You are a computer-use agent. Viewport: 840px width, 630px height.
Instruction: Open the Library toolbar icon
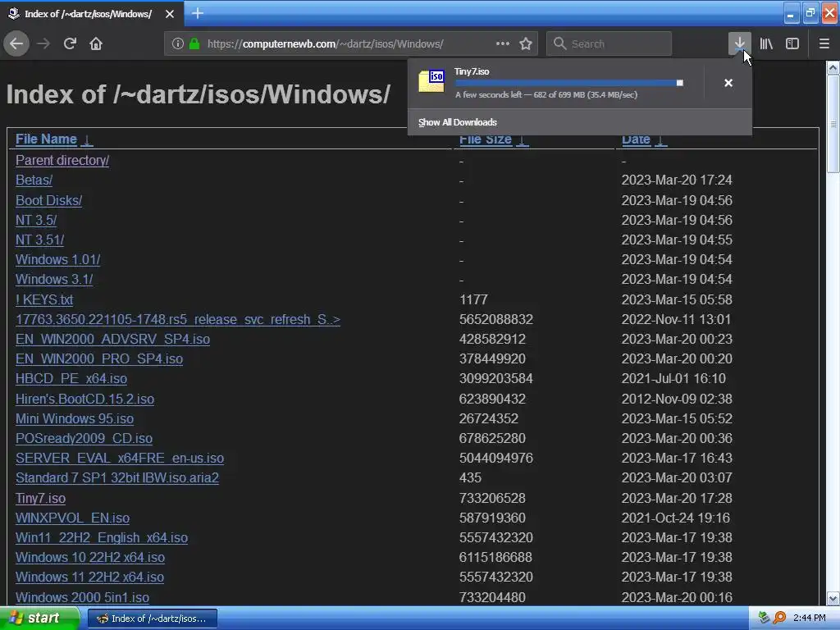(x=766, y=43)
